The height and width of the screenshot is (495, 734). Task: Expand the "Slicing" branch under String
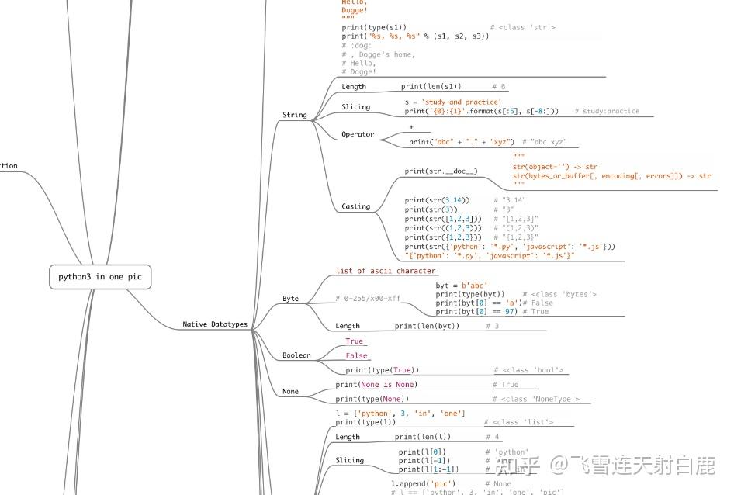point(355,106)
